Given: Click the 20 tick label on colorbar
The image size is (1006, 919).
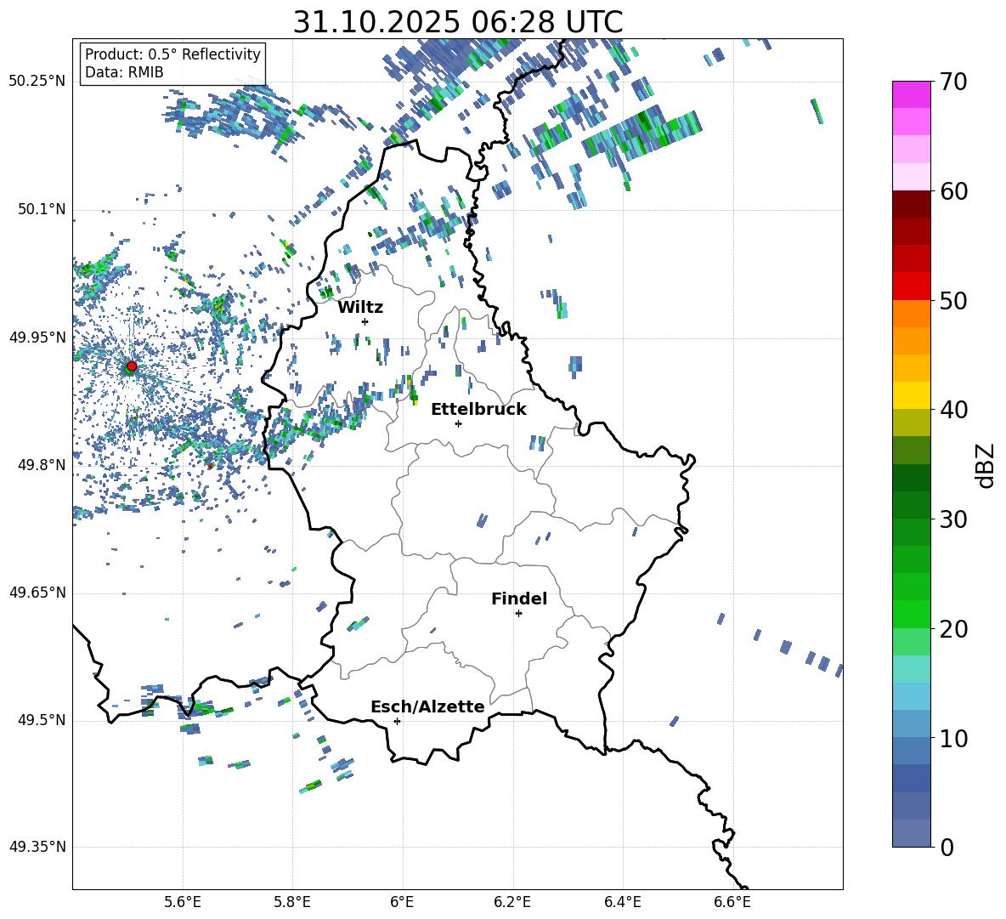Looking at the screenshot, I should point(953,628).
